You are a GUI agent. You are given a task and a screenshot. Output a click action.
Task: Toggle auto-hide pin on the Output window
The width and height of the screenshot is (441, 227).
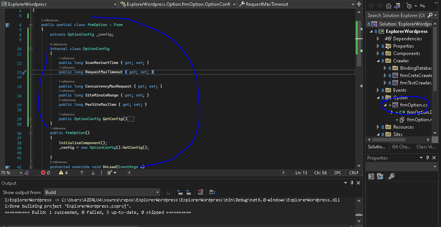click(352, 183)
